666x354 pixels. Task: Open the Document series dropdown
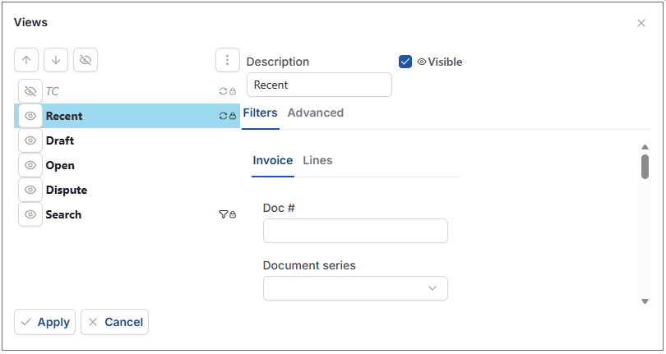coord(355,288)
